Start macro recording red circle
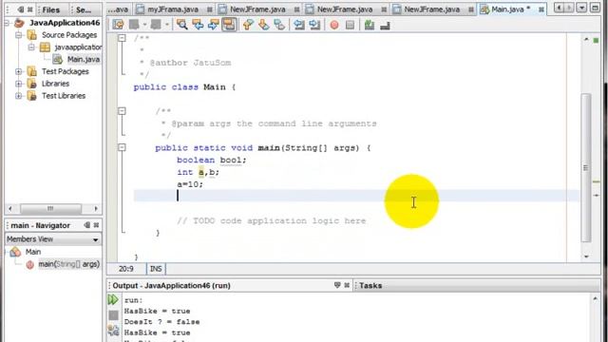608x342 pixels. [x=334, y=26]
